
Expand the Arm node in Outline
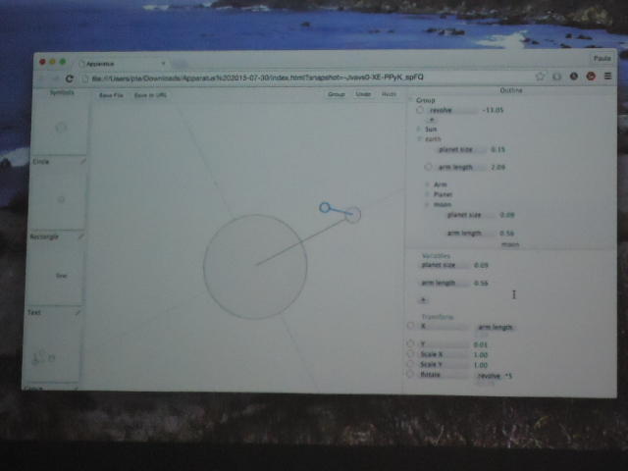coord(428,184)
